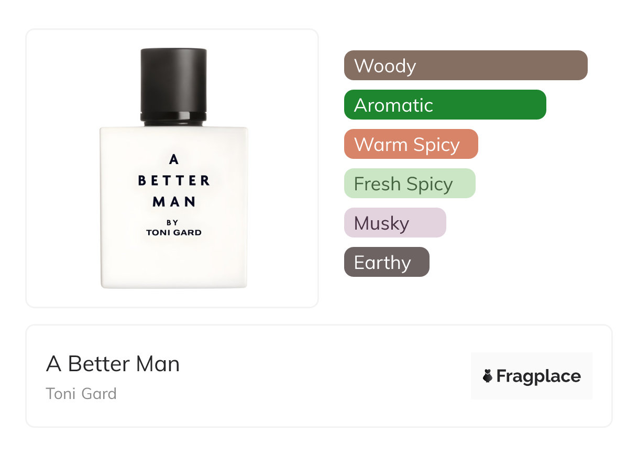This screenshot has height=453, width=638.
Task: Choose the Musky accord tag
Action: [395, 223]
